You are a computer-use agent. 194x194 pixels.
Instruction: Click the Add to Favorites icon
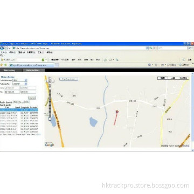(5, 65)
